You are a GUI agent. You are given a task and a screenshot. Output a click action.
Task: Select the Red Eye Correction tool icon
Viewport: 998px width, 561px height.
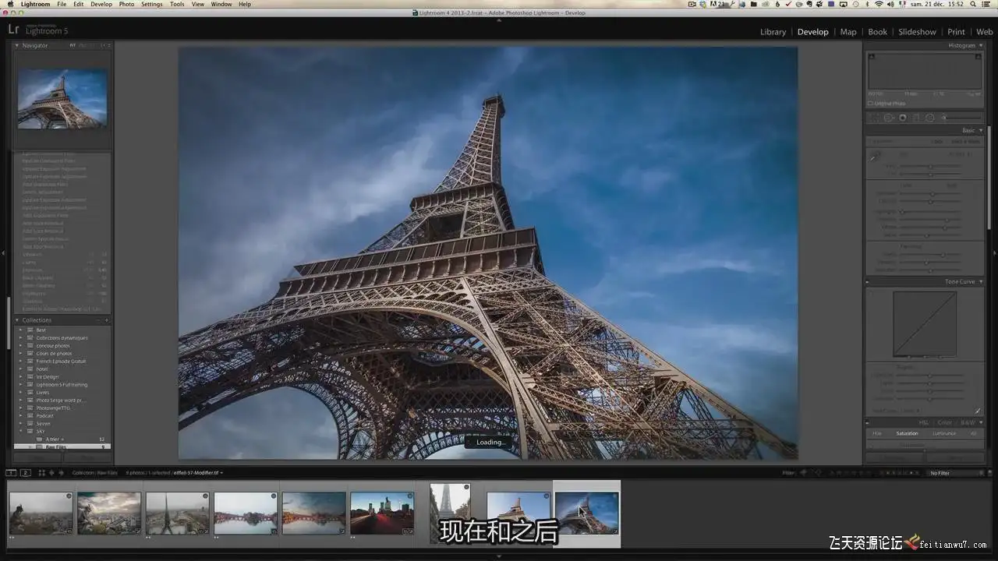point(903,118)
